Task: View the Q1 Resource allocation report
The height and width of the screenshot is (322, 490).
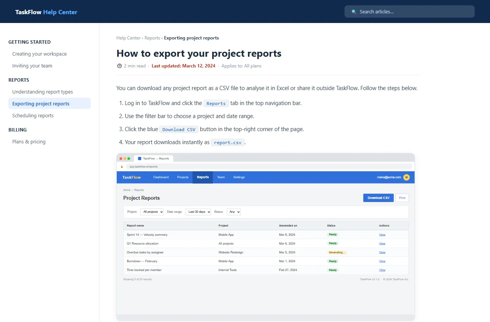Action: coord(382,243)
